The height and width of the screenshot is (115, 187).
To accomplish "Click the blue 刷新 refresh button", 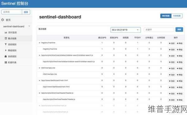I will [x=179, y=29].
